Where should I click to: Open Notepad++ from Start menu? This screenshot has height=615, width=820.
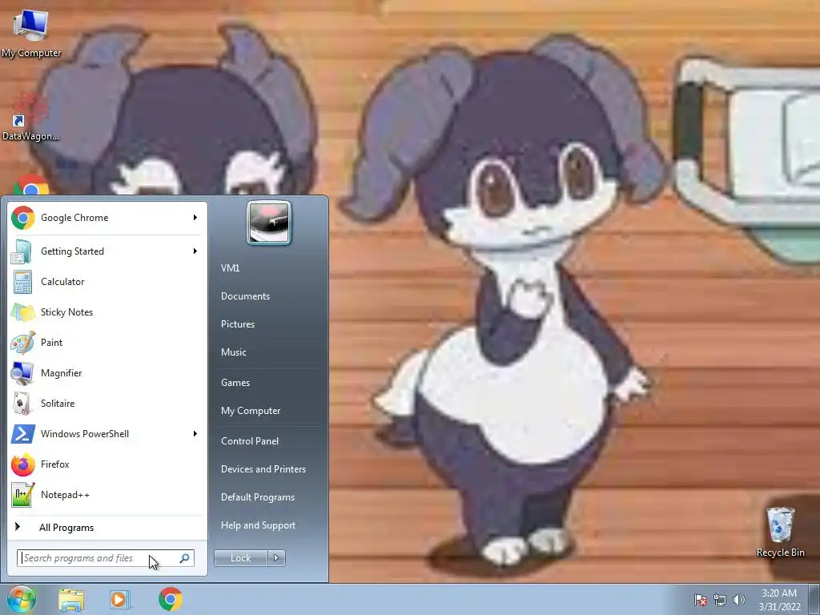[x=107, y=495]
